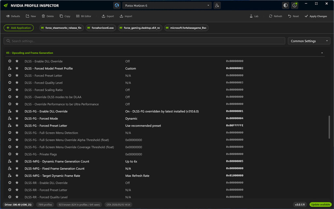Click the gear icon for DLSS - Enable DLL Override
334x209 pixels.
coord(9,61)
